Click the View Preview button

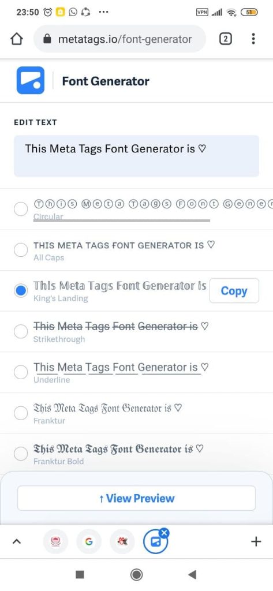pyautogui.click(x=136, y=498)
